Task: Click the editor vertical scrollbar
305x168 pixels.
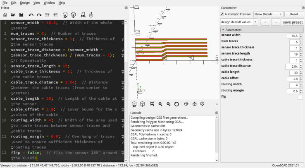Action: 126,91
